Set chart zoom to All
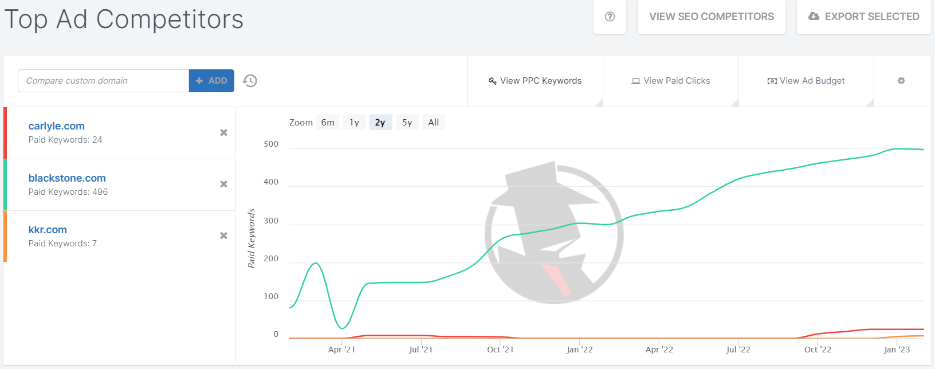The width and height of the screenshot is (935, 369). point(434,123)
